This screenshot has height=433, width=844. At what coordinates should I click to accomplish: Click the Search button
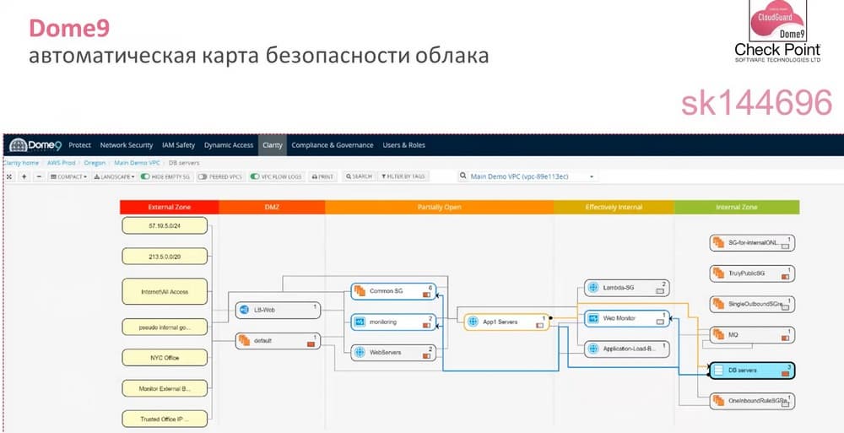pos(359,176)
